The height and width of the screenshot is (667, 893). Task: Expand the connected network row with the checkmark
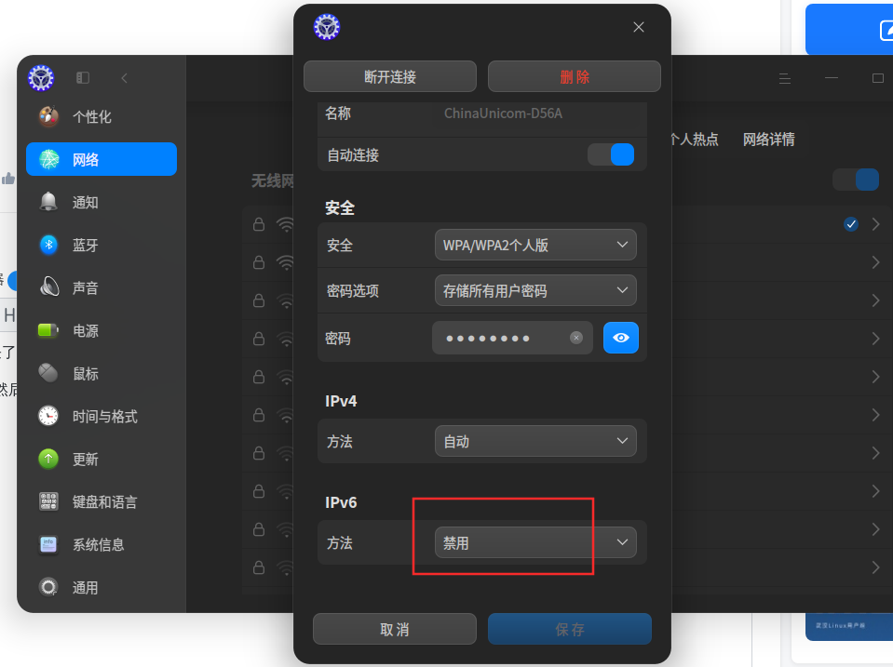pos(876,224)
